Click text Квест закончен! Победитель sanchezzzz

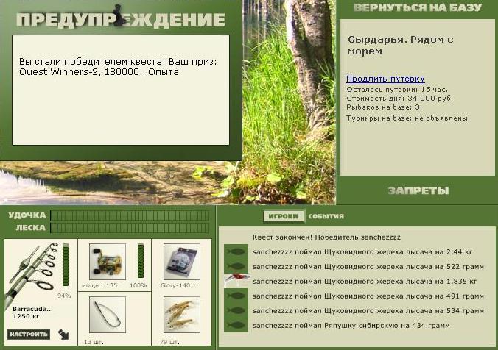tap(326, 238)
